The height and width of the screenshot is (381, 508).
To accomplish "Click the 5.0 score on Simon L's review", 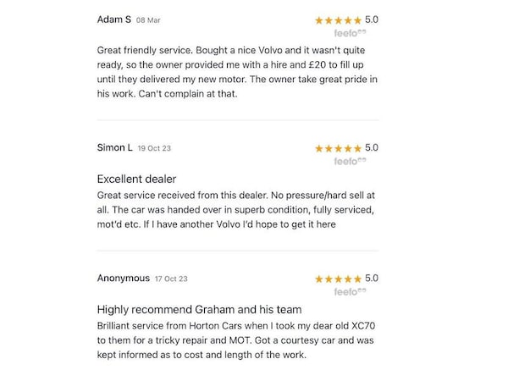I will tap(372, 148).
